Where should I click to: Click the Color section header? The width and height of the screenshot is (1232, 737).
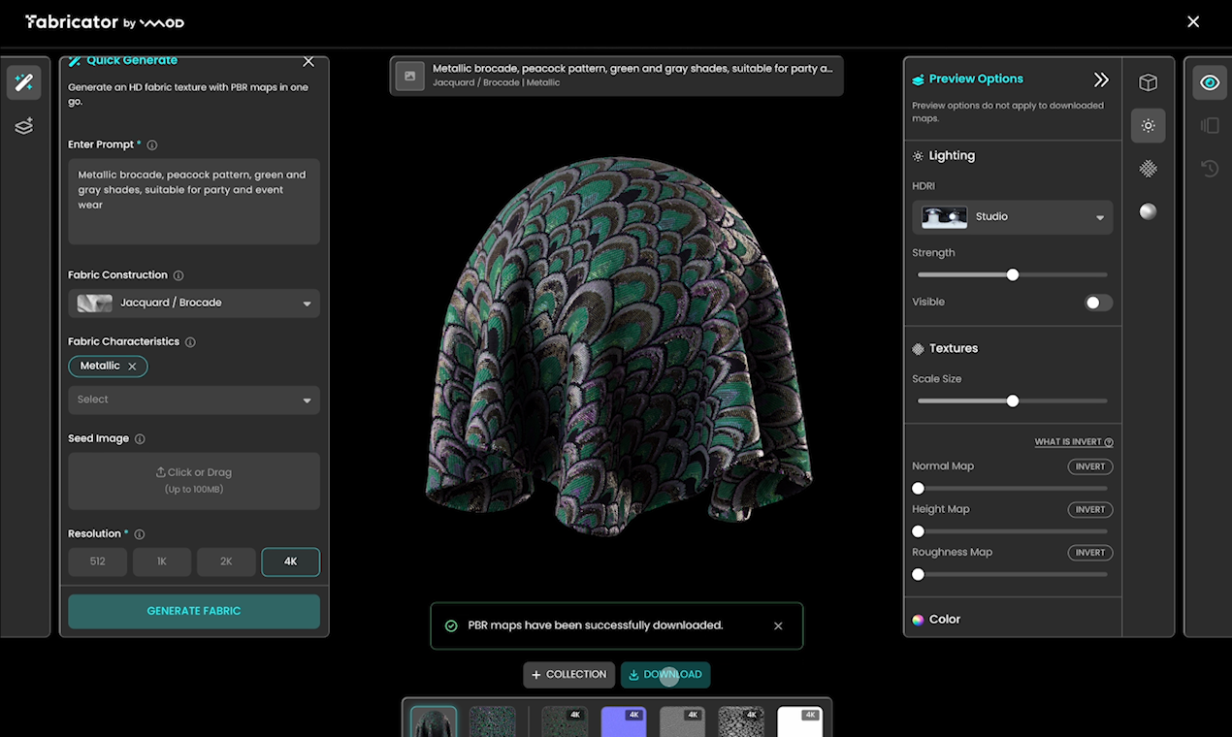click(936, 620)
